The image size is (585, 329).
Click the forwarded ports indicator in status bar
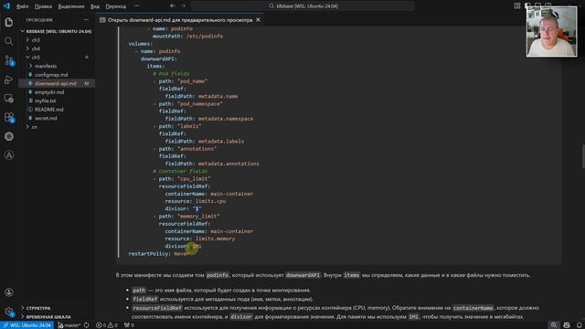pos(129,325)
